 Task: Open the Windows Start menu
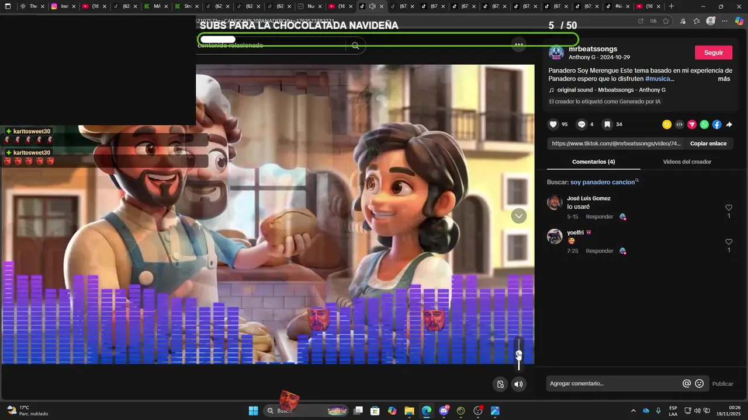tap(253, 411)
